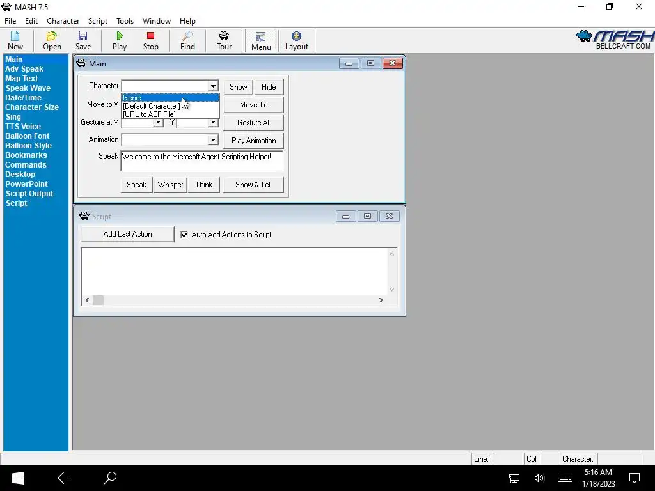Open Character Size panel in sidebar
The width and height of the screenshot is (655, 491).
click(32, 107)
